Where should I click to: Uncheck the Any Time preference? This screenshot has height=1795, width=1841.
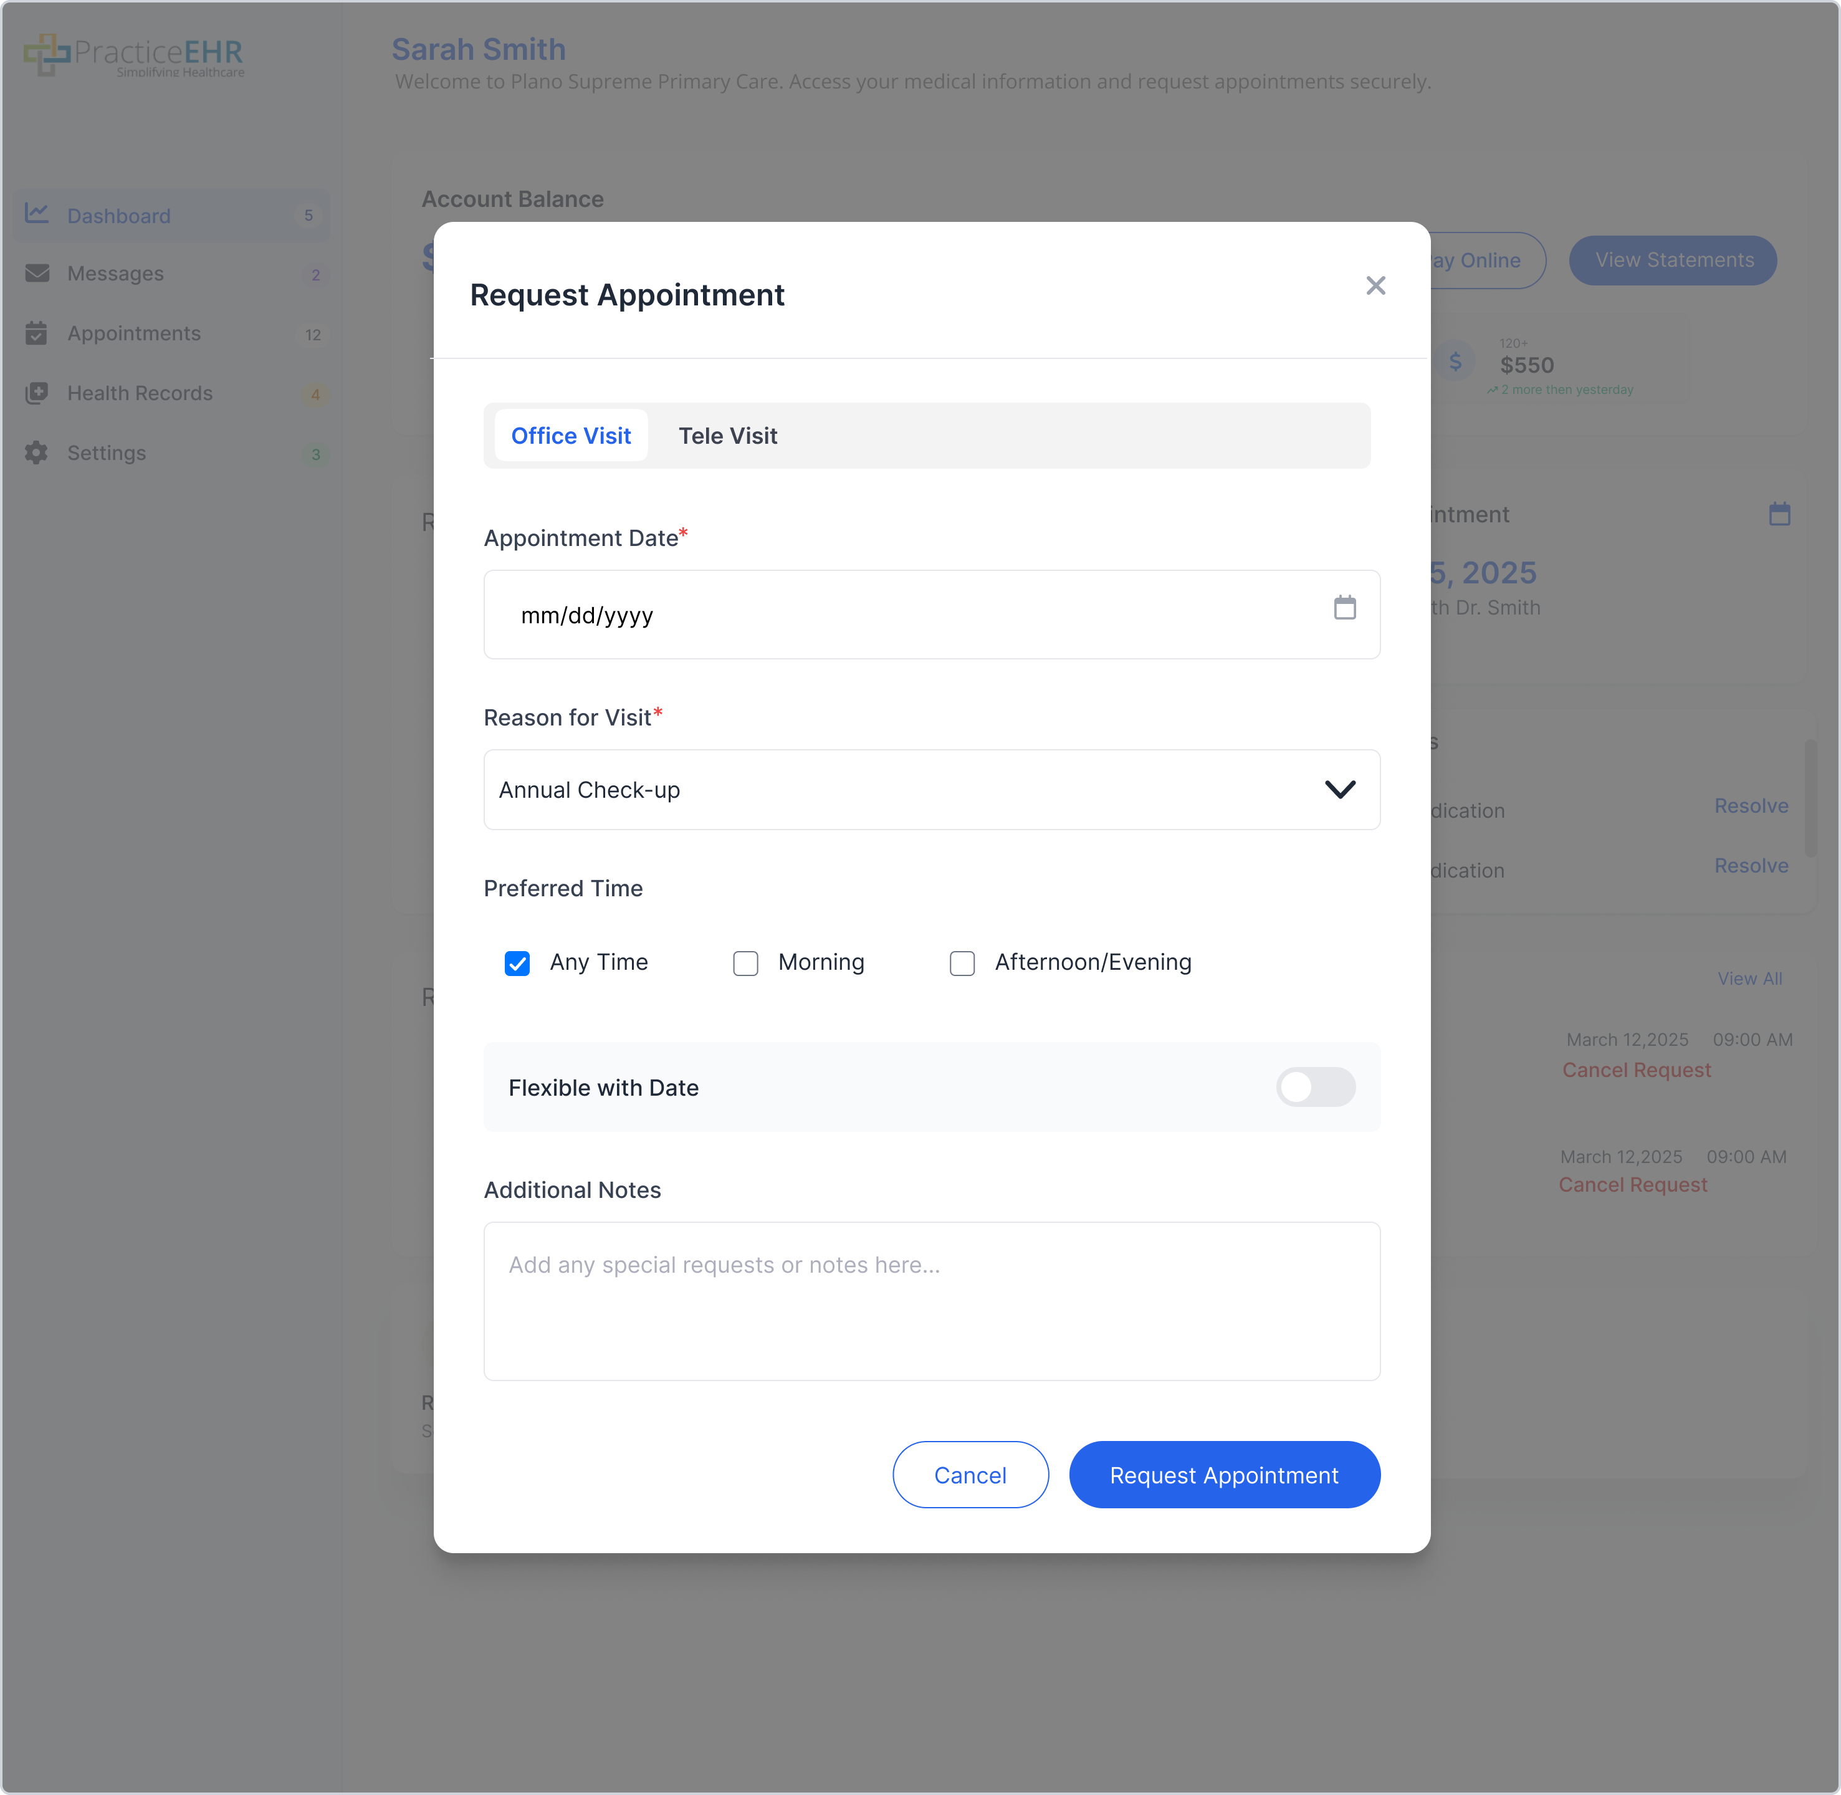[x=517, y=962]
